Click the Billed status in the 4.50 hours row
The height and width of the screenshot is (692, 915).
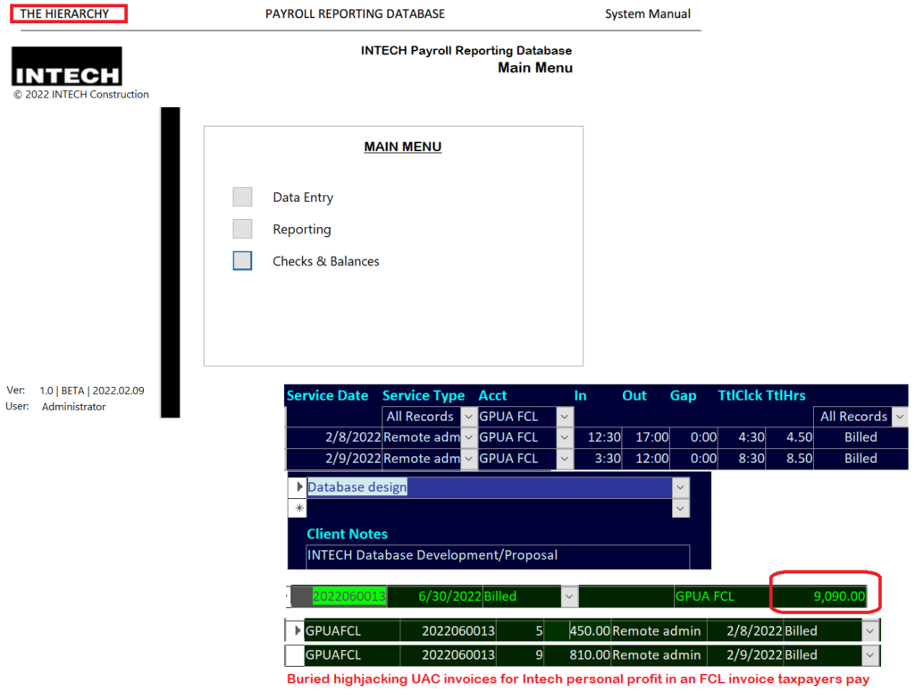pos(860,437)
